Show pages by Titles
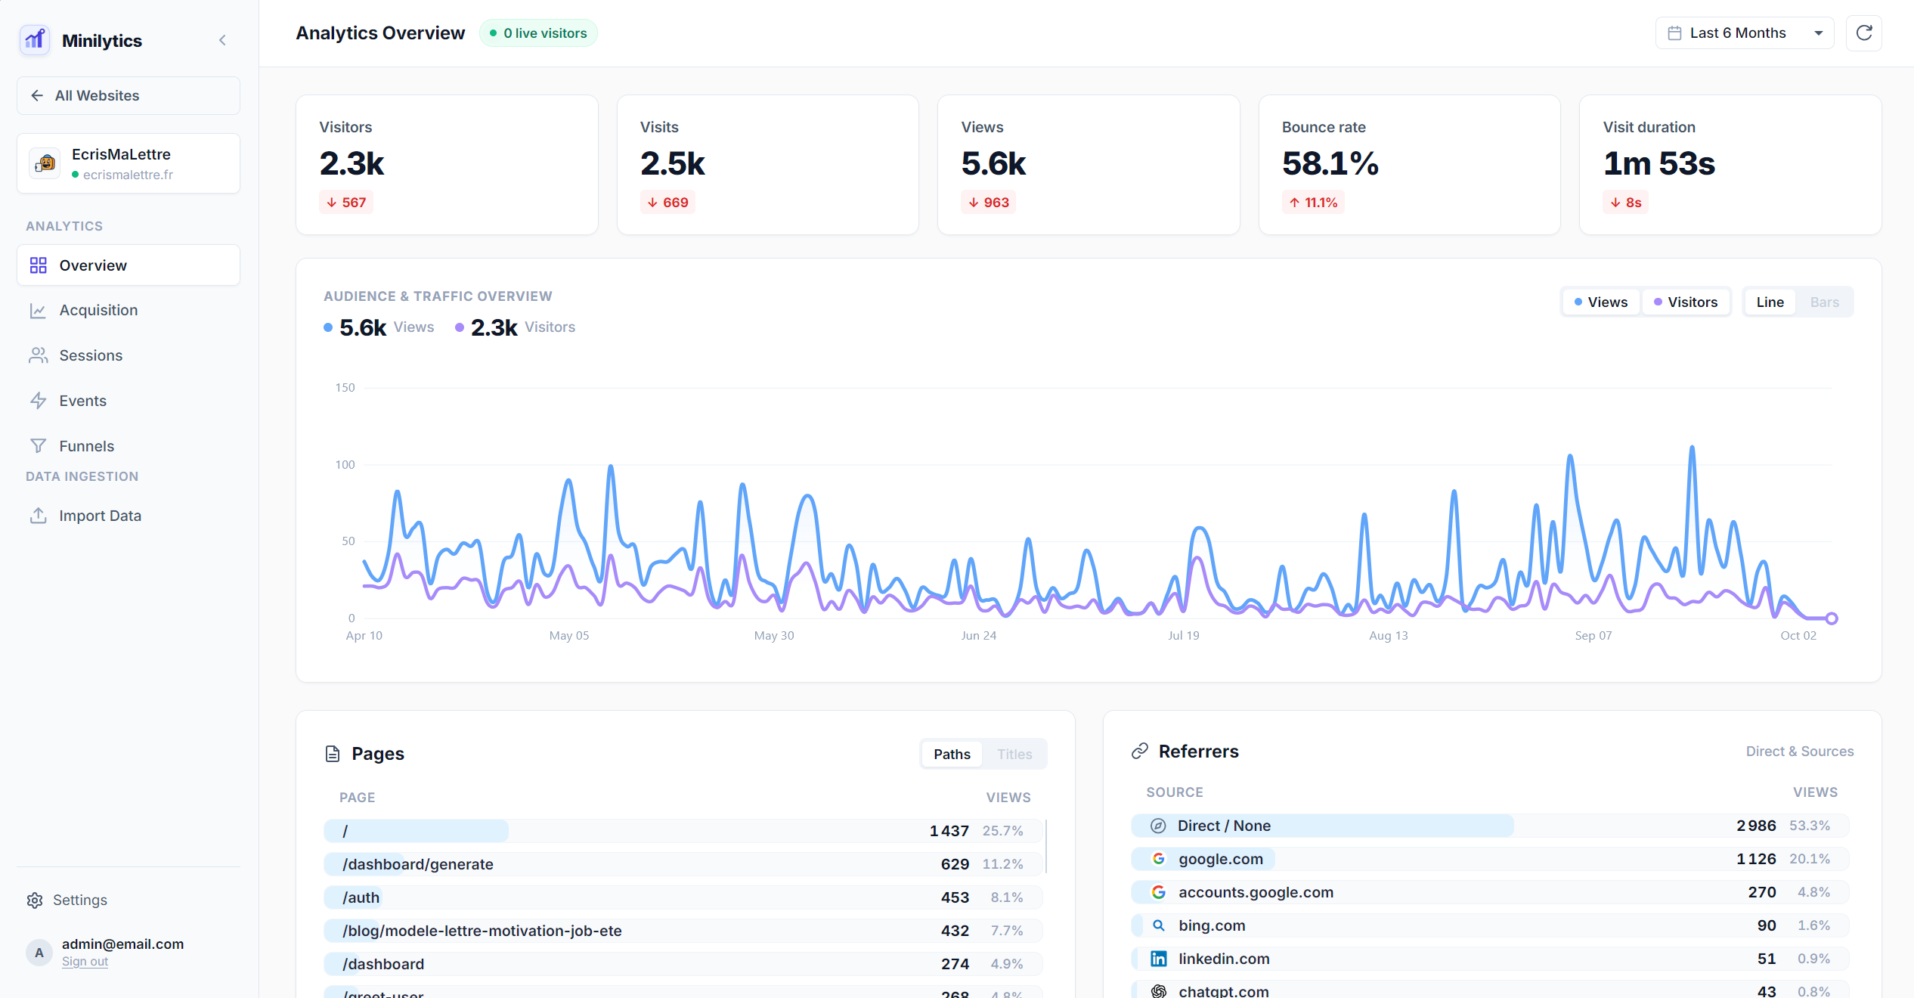Screen dimensions: 1914x998 [1014, 755]
